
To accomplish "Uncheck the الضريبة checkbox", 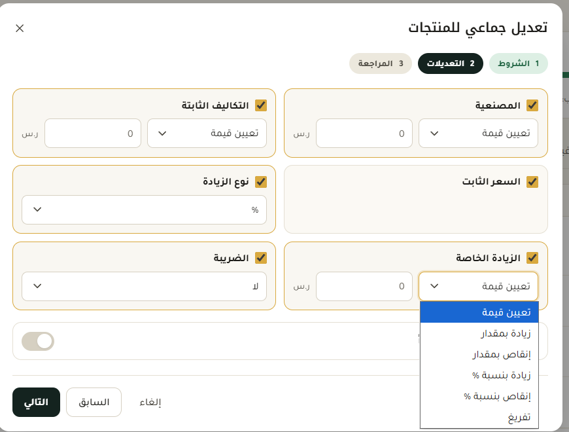I will (x=261, y=258).
